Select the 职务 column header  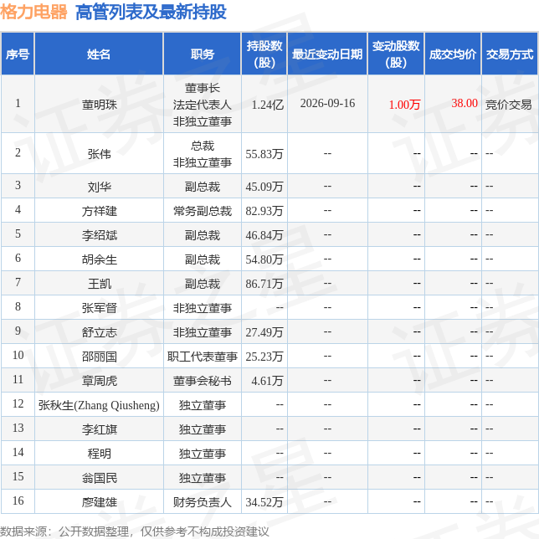click(x=203, y=54)
